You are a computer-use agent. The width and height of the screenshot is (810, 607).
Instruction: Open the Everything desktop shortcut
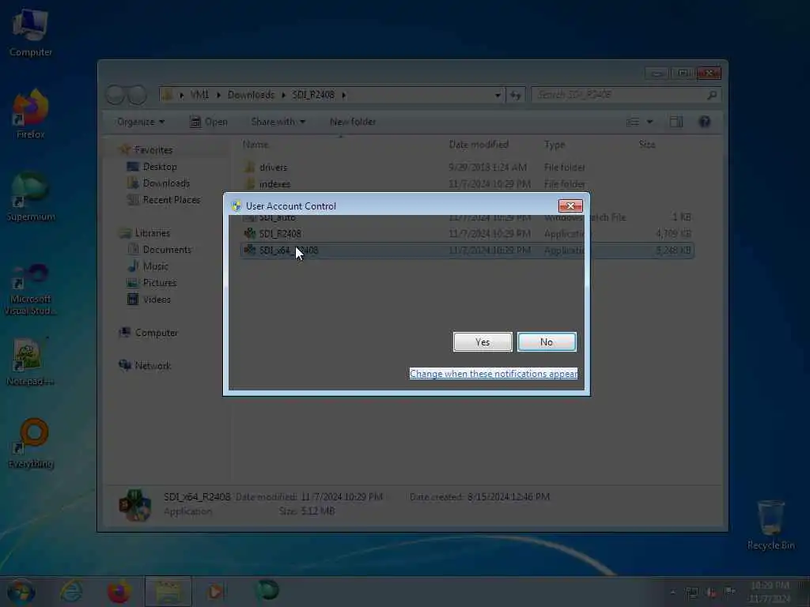[31, 444]
